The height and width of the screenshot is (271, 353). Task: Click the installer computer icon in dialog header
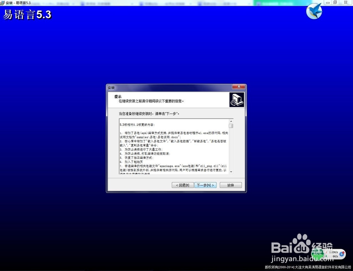point(237,100)
